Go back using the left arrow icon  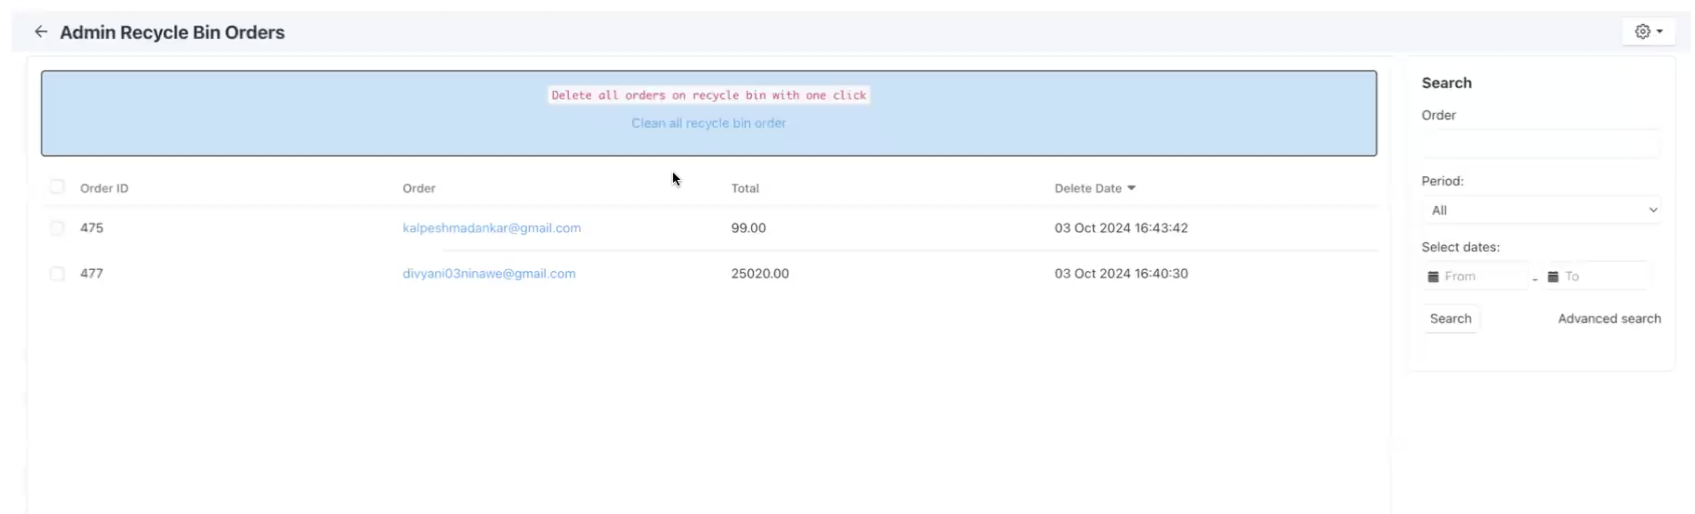click(x=41, y=32)
